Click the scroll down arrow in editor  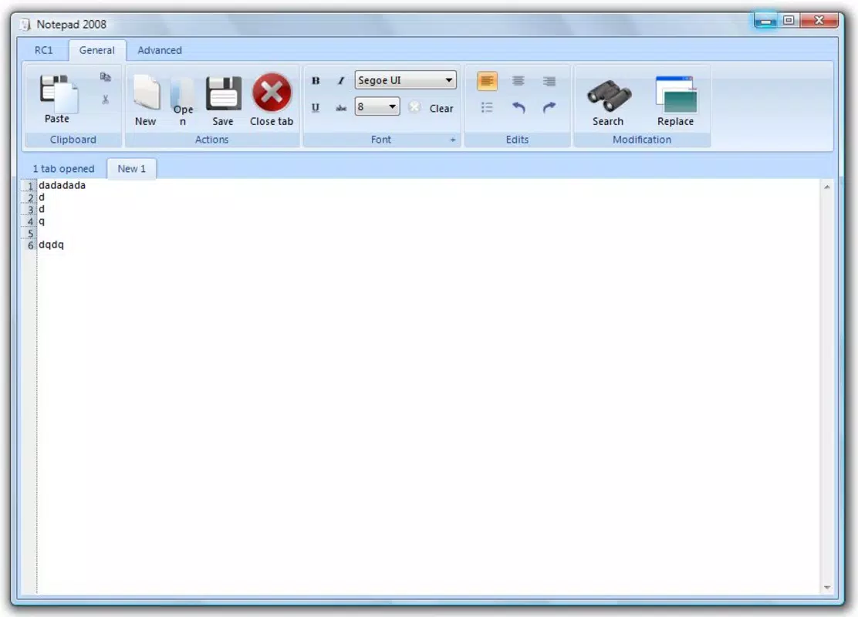[x=827, y=587]
